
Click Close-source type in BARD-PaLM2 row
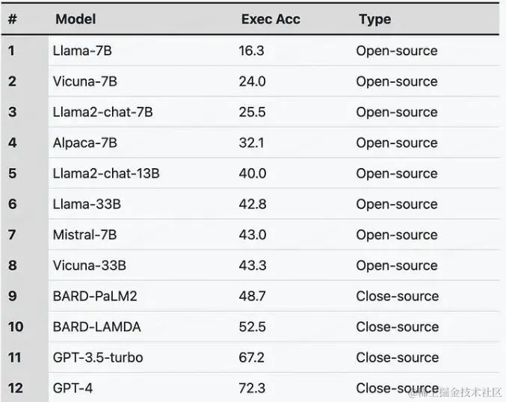(397, 296)
